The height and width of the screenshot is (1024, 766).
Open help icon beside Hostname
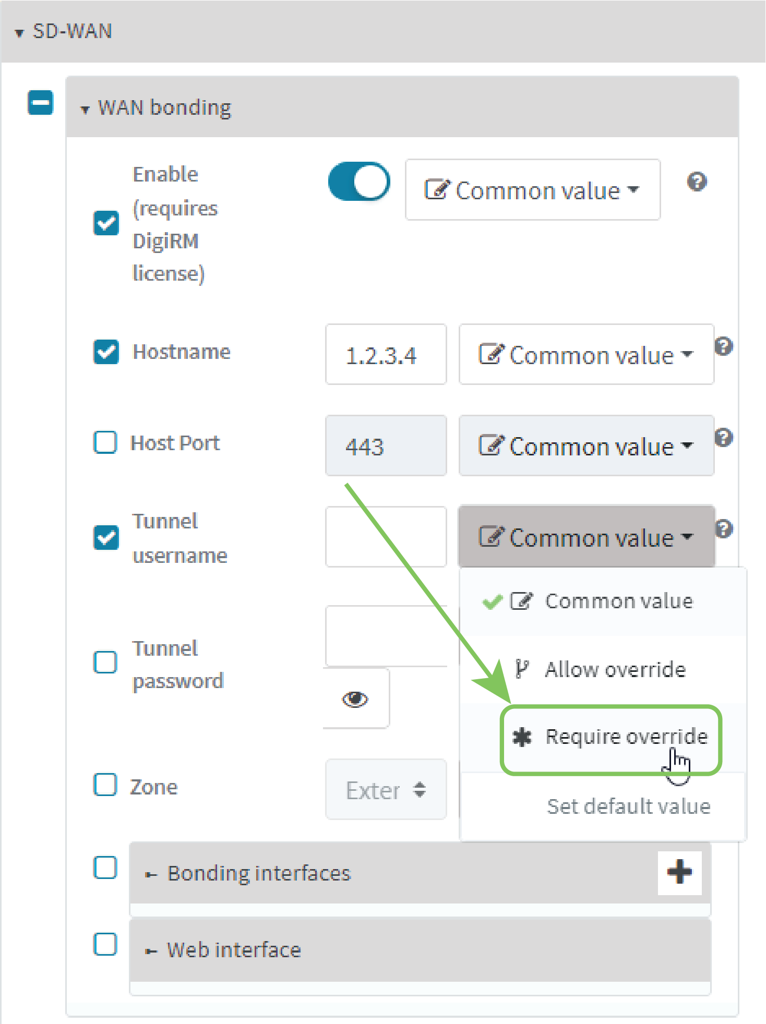point(724,346)
